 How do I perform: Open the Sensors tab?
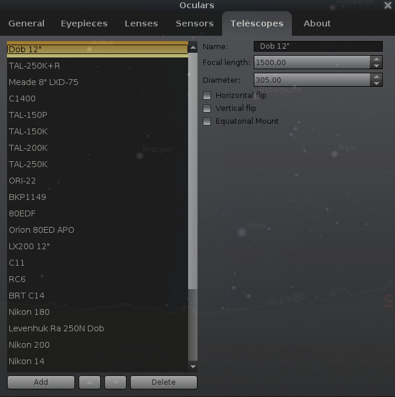[x=195, y=23]
